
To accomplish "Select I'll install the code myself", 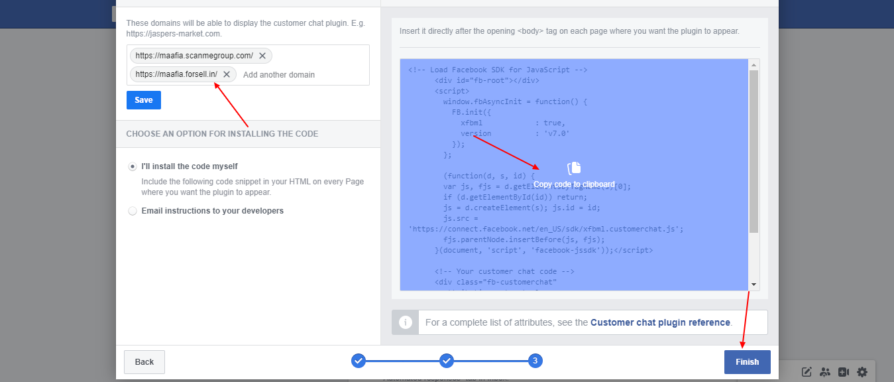I will coord(133,166).
